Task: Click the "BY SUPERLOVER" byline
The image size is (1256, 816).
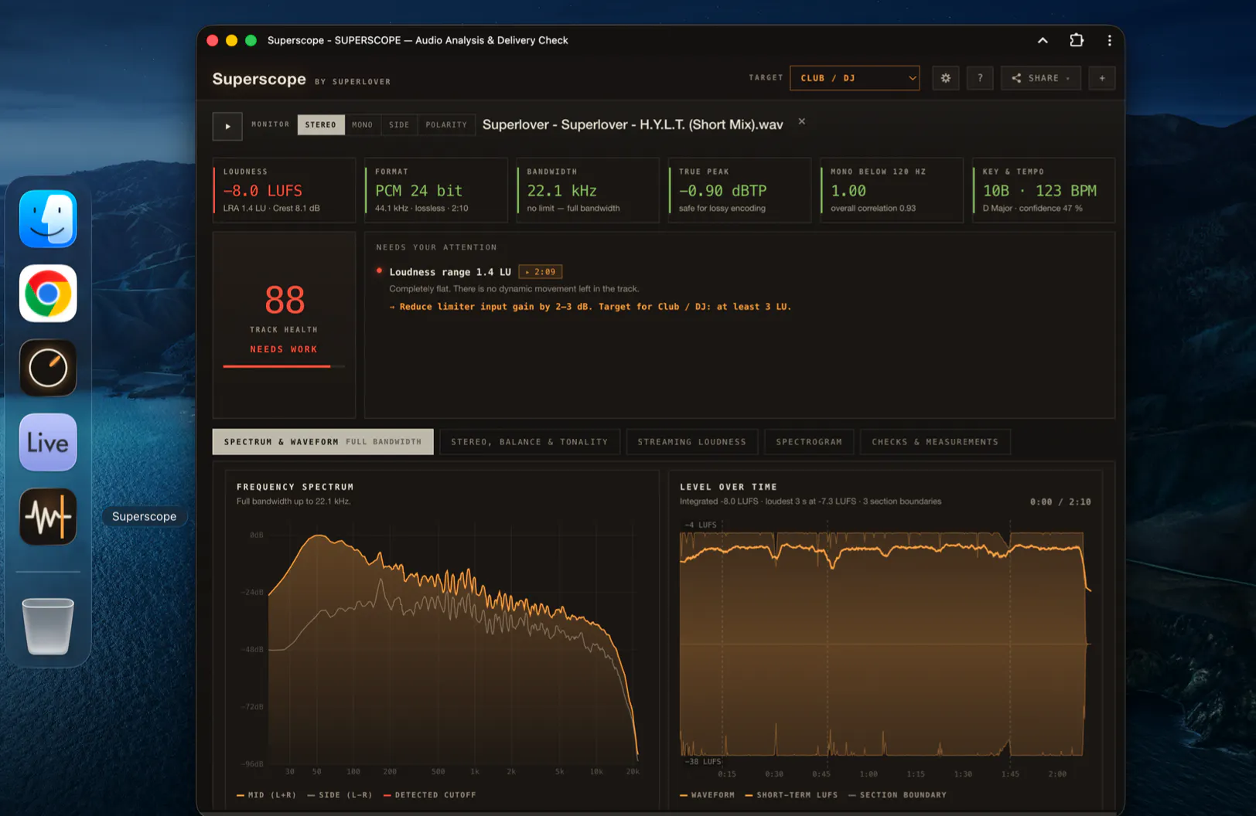Action: tap(353, 82)
